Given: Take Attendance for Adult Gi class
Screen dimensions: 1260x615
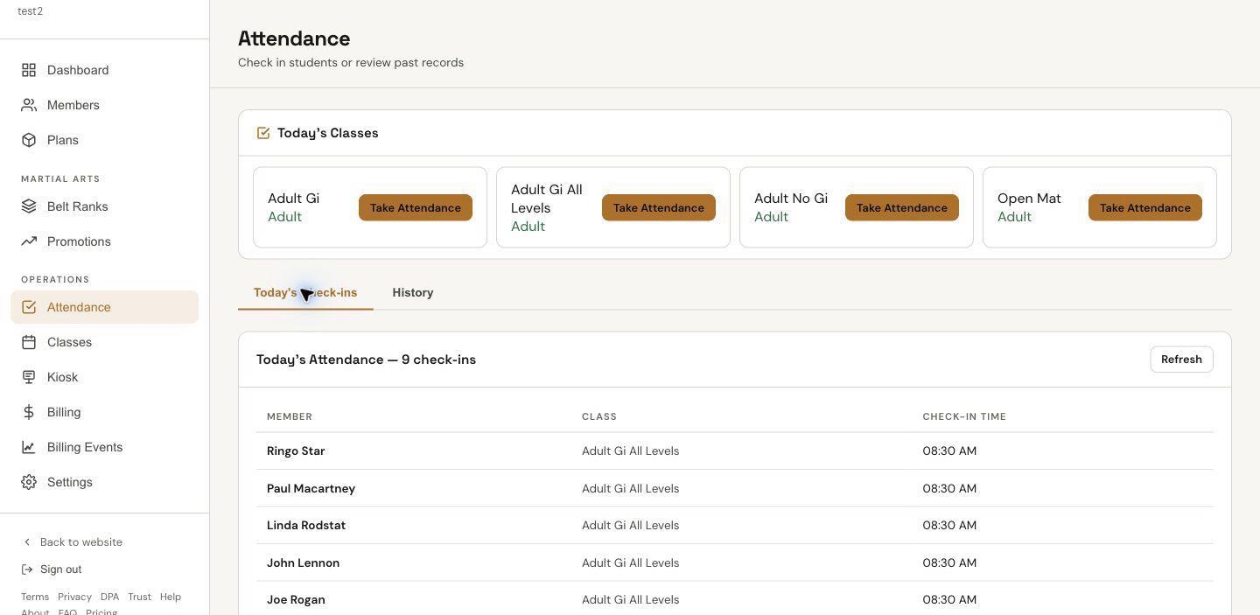Looking at the screenshot, I should [x=416, y=207].
